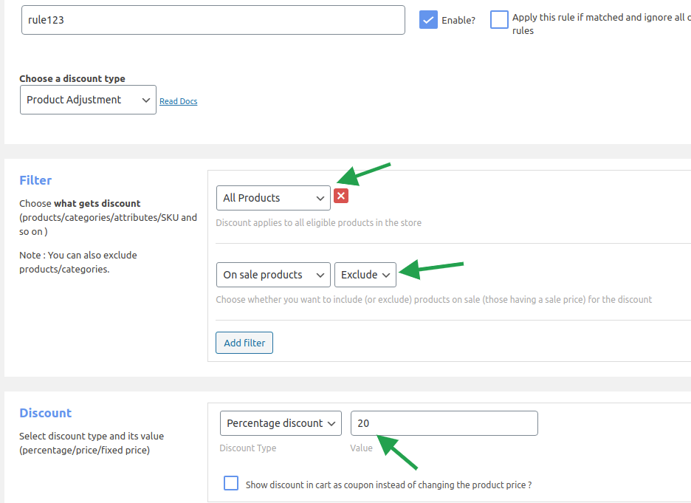Toggle the Enable? checkbox
Screen dimensions: 691x503
point(428,20)
